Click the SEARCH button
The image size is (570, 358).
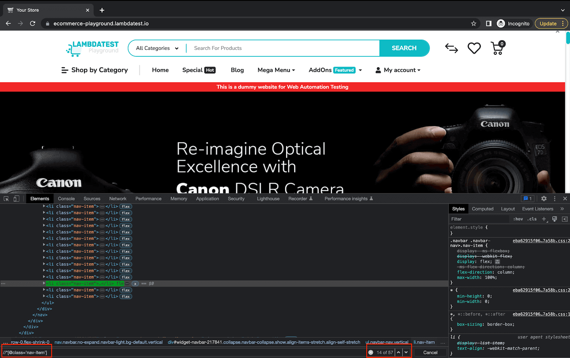pos(404,48)
